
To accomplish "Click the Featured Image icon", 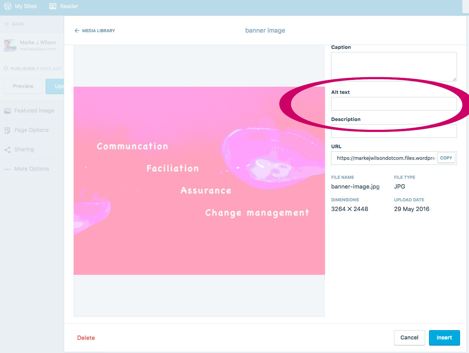I will pos(7,111).
